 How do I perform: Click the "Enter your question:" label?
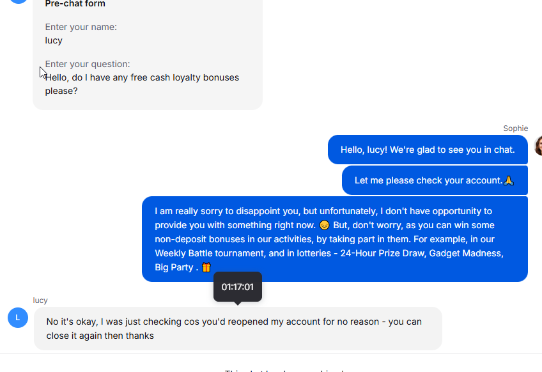click(x=88, y=64)
